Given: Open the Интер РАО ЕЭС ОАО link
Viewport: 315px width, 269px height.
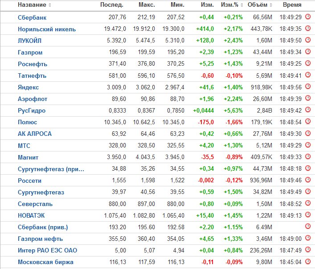Looking at the screenshot, I should point(48,250).
